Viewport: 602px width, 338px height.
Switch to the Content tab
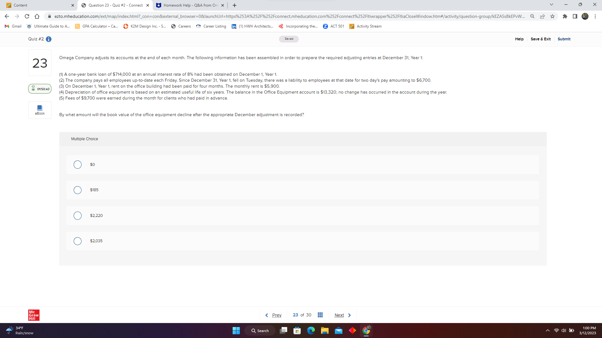[38, 5]
